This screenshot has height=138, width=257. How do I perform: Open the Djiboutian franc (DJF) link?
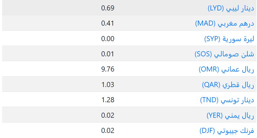[227, 131]
